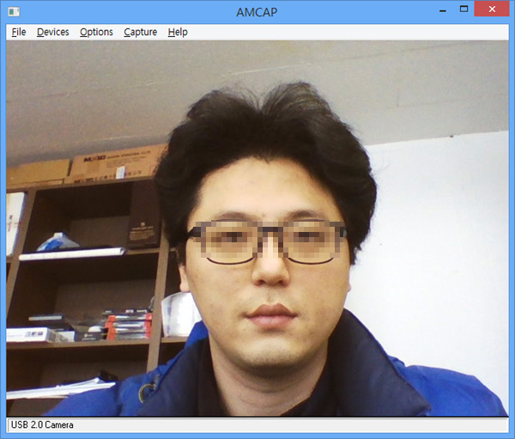The image size is (515, 439).
Task: Open the Capture menu
Action: coord(140,32)
